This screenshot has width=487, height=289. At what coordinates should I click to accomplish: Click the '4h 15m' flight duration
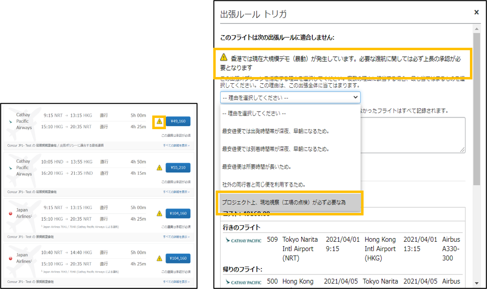click(138, 173)
